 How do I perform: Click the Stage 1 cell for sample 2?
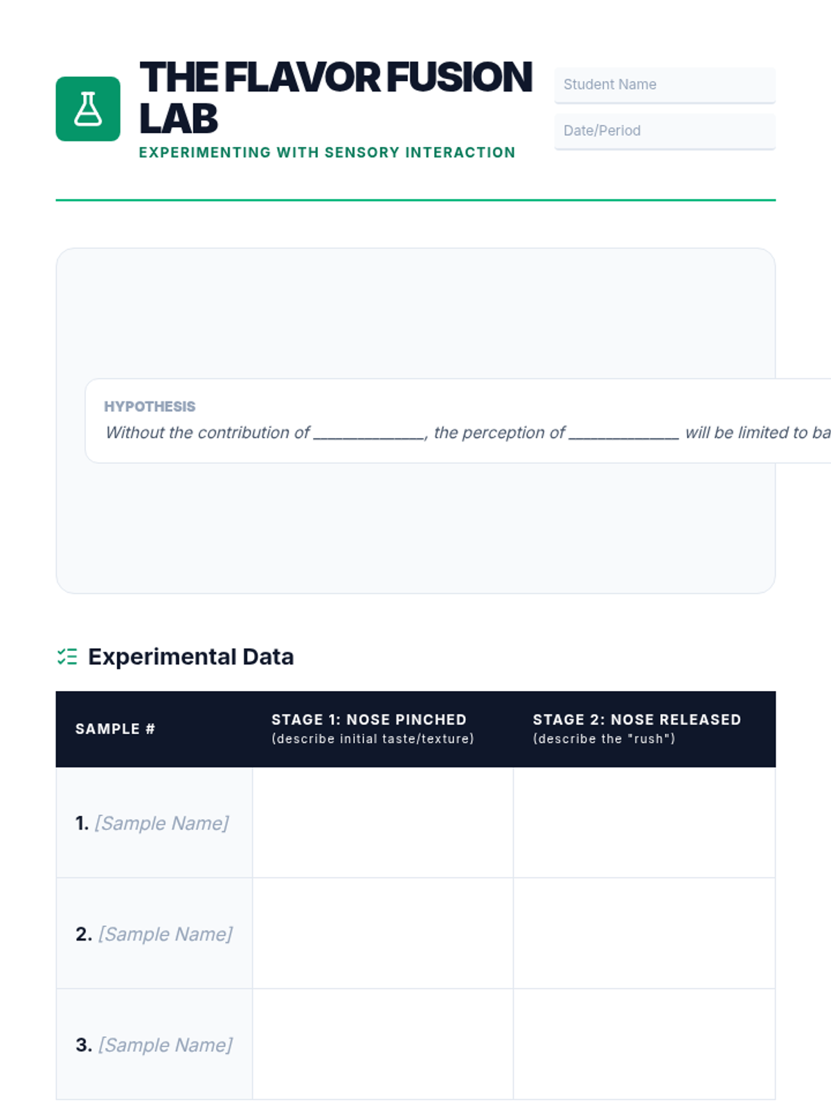pos(383,934)
